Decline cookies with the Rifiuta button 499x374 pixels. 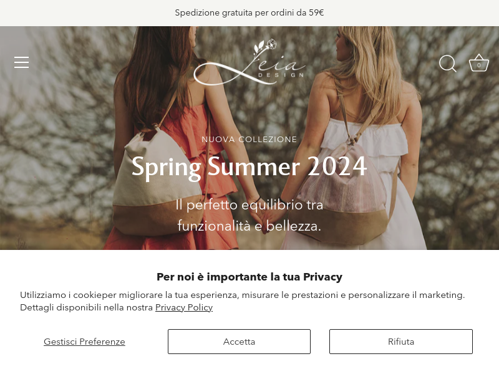401,342
